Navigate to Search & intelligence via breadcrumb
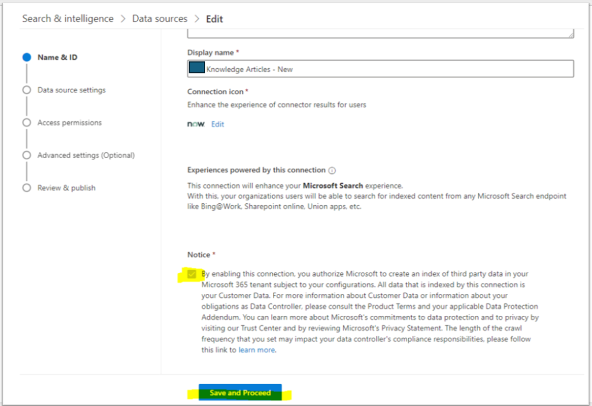This screenshot has height=406, width=592. 68,18
